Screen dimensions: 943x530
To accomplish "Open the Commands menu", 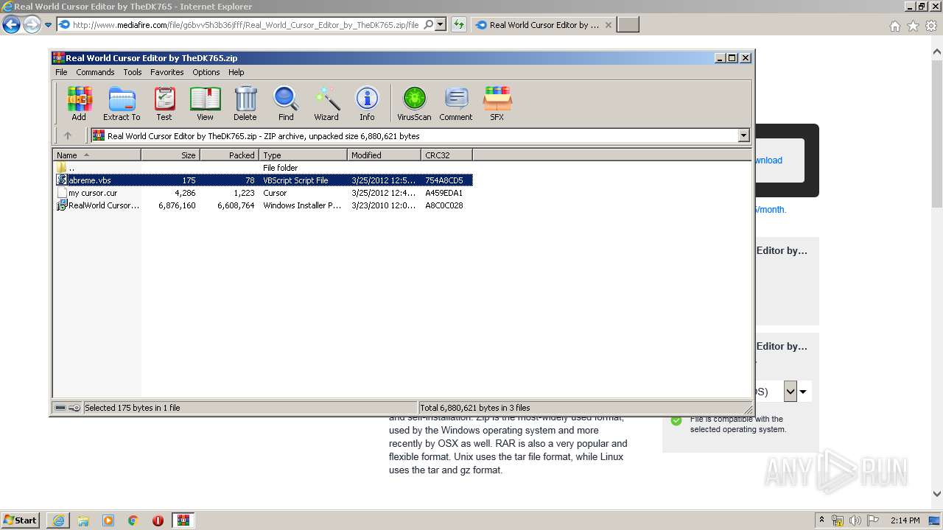I will click(95, 72).
